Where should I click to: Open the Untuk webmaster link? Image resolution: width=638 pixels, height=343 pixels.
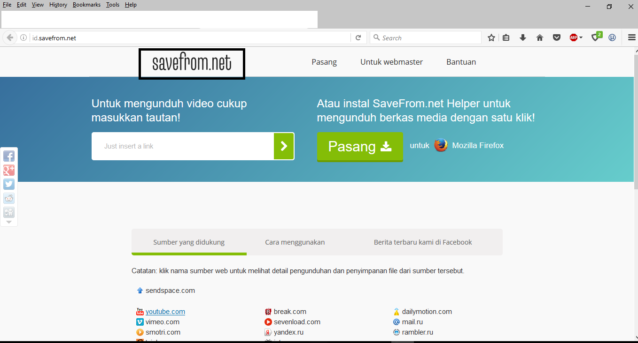click(x=391, y=62)
